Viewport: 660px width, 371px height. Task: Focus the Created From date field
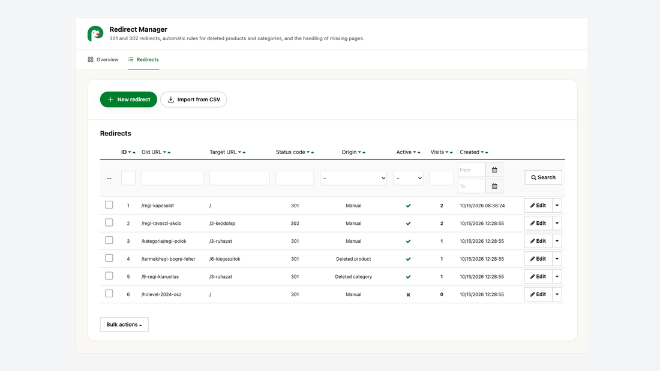click(472, 170)
